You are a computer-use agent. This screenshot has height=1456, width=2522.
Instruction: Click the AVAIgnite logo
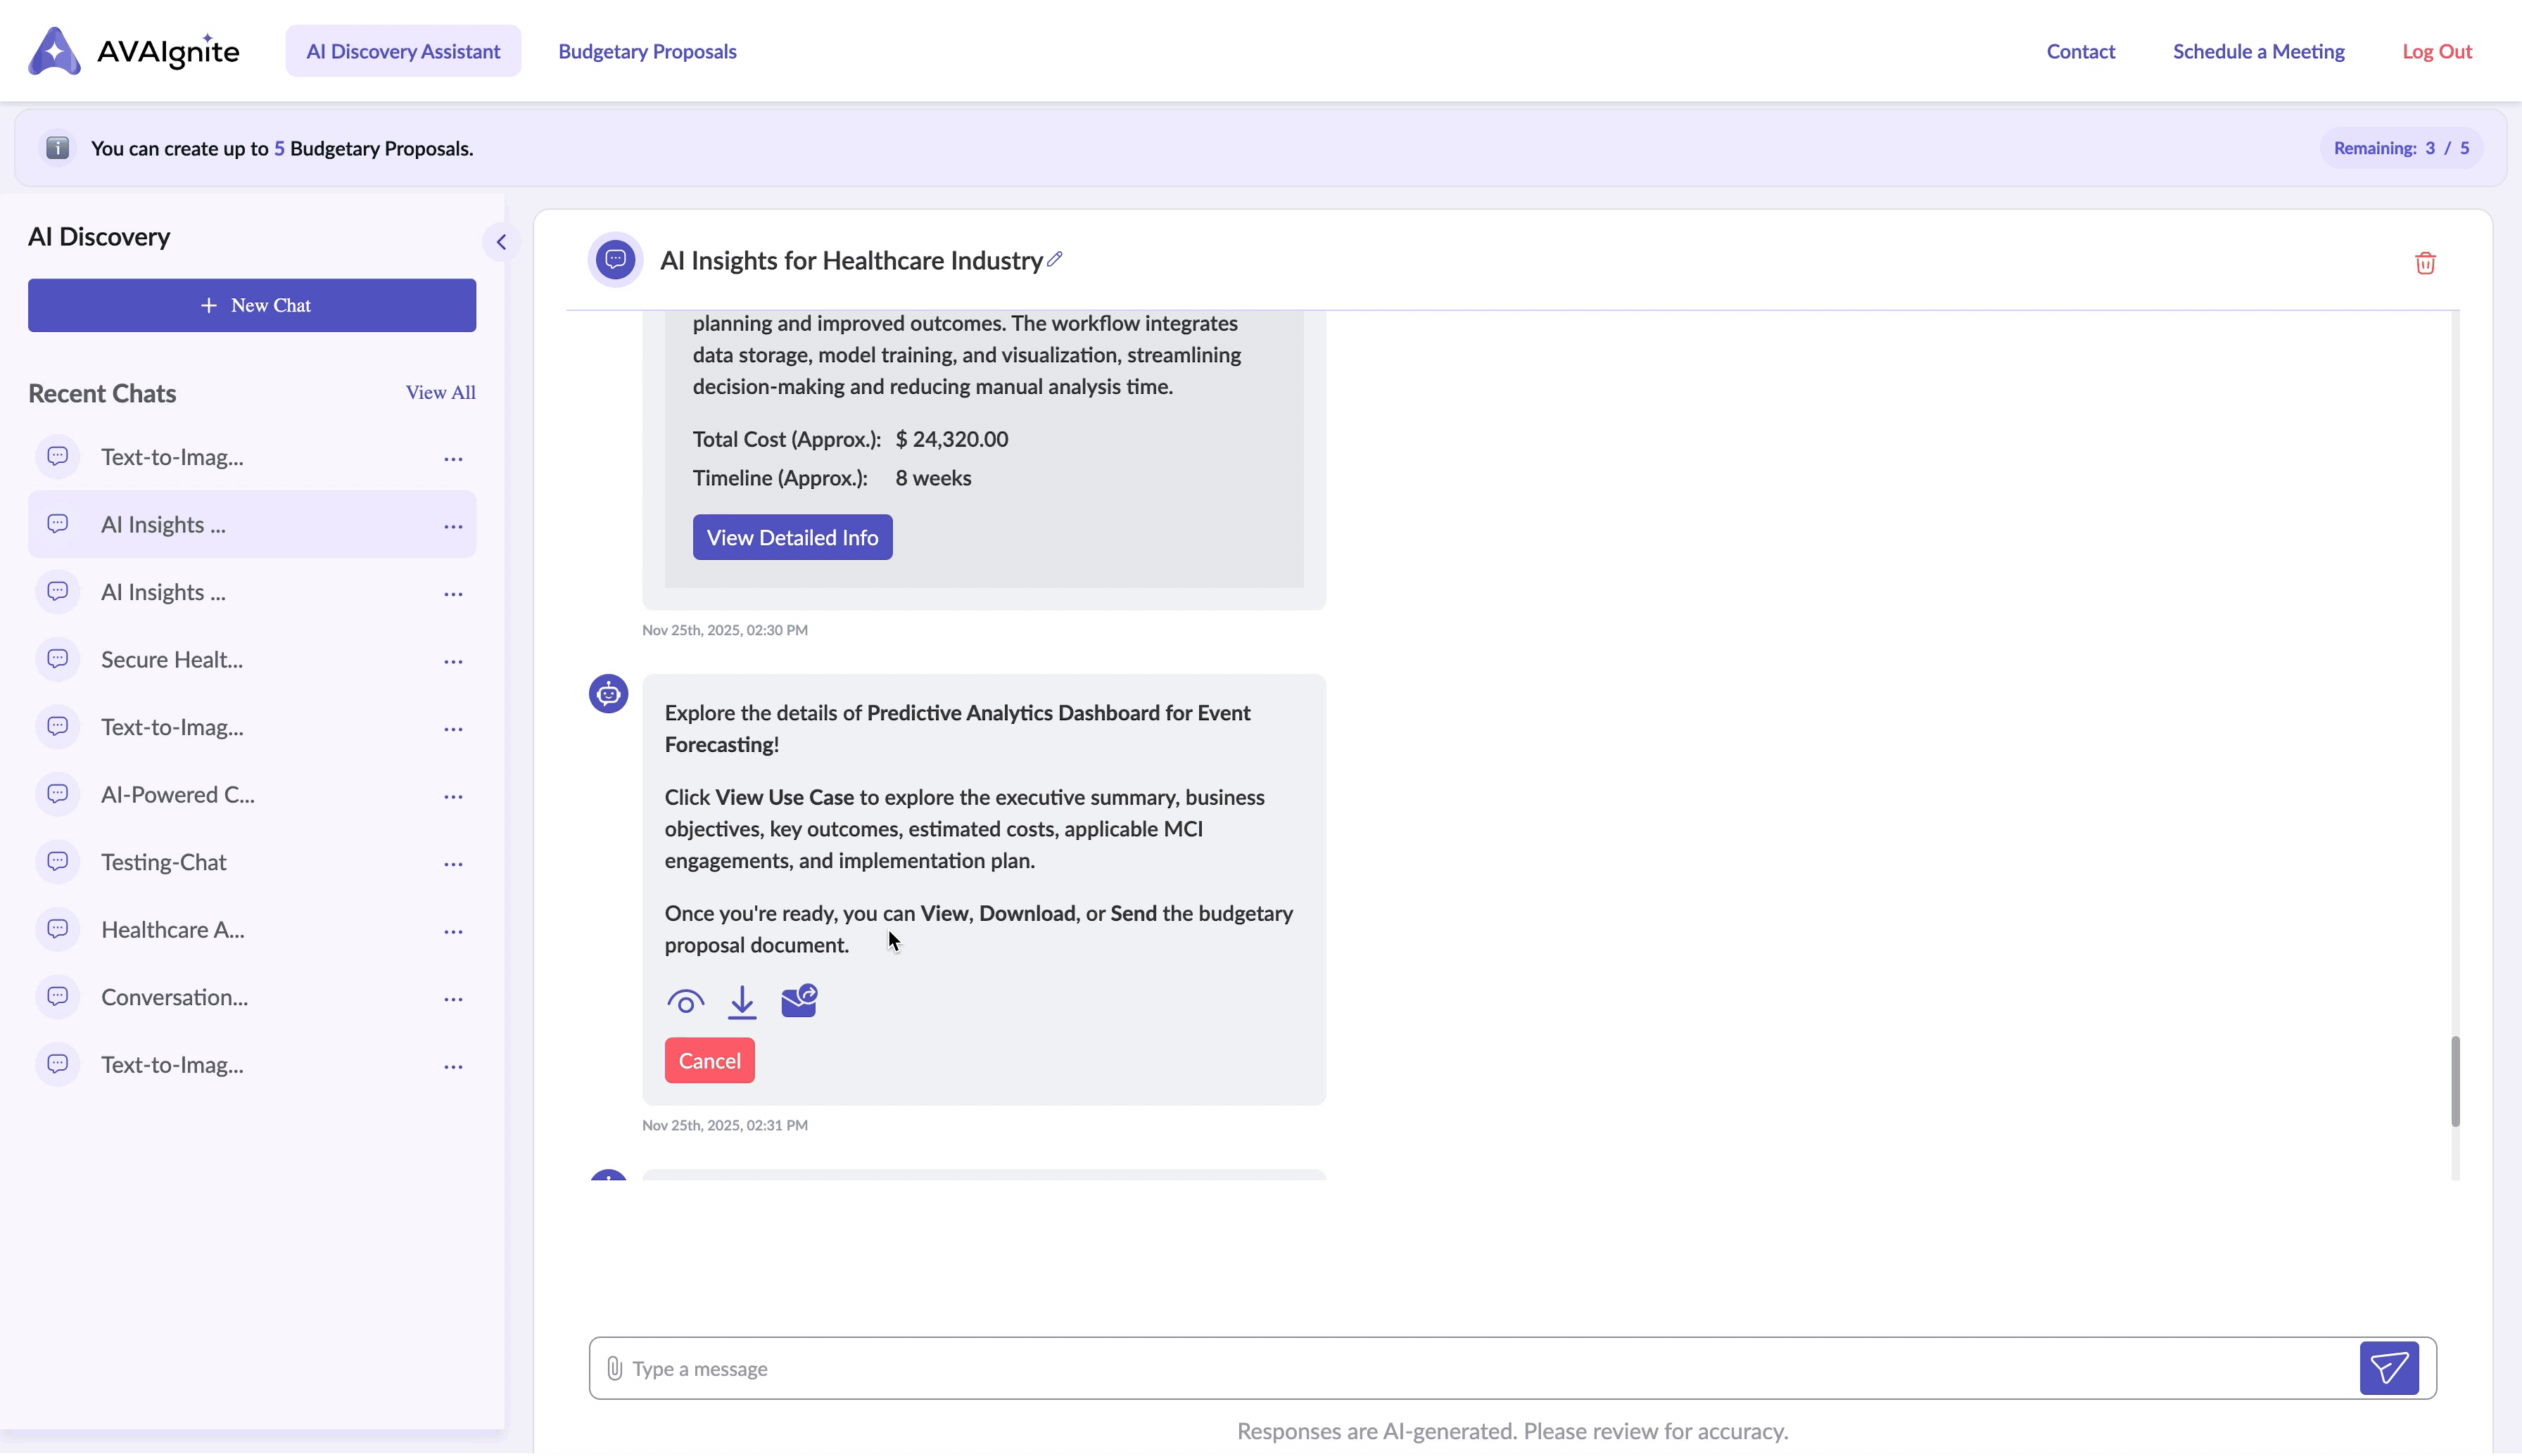[x=134, y=51]
